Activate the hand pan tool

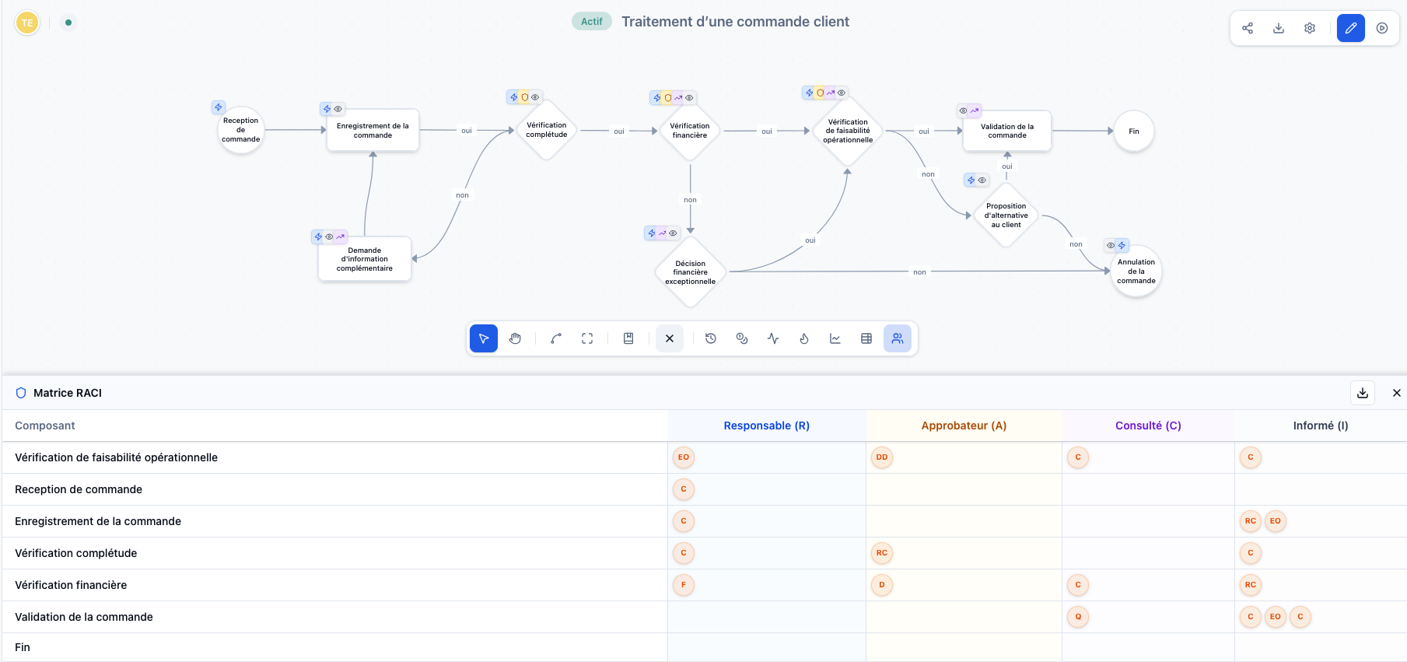pos(515,338)
